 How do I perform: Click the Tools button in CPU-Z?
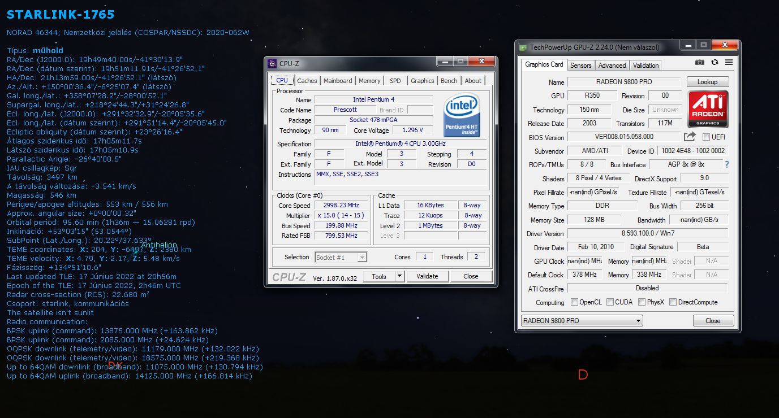[379, 276]
